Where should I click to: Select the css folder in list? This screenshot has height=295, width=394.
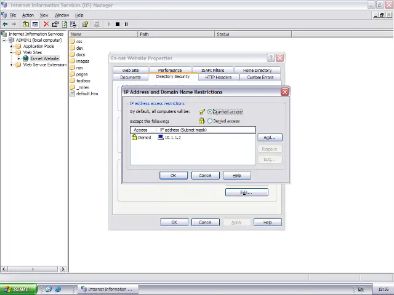[76, 41]
